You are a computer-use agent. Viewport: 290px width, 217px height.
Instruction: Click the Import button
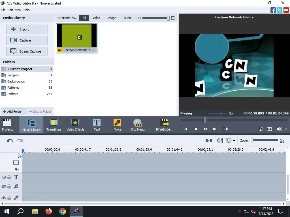[27, 29]
